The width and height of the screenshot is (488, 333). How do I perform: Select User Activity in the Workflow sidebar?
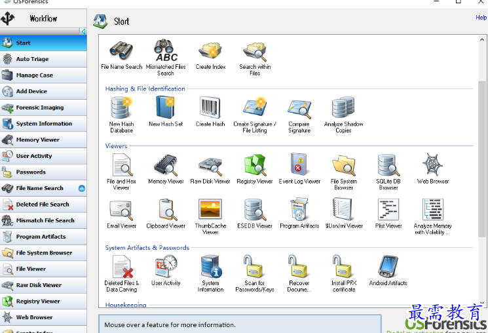point(43,156)
